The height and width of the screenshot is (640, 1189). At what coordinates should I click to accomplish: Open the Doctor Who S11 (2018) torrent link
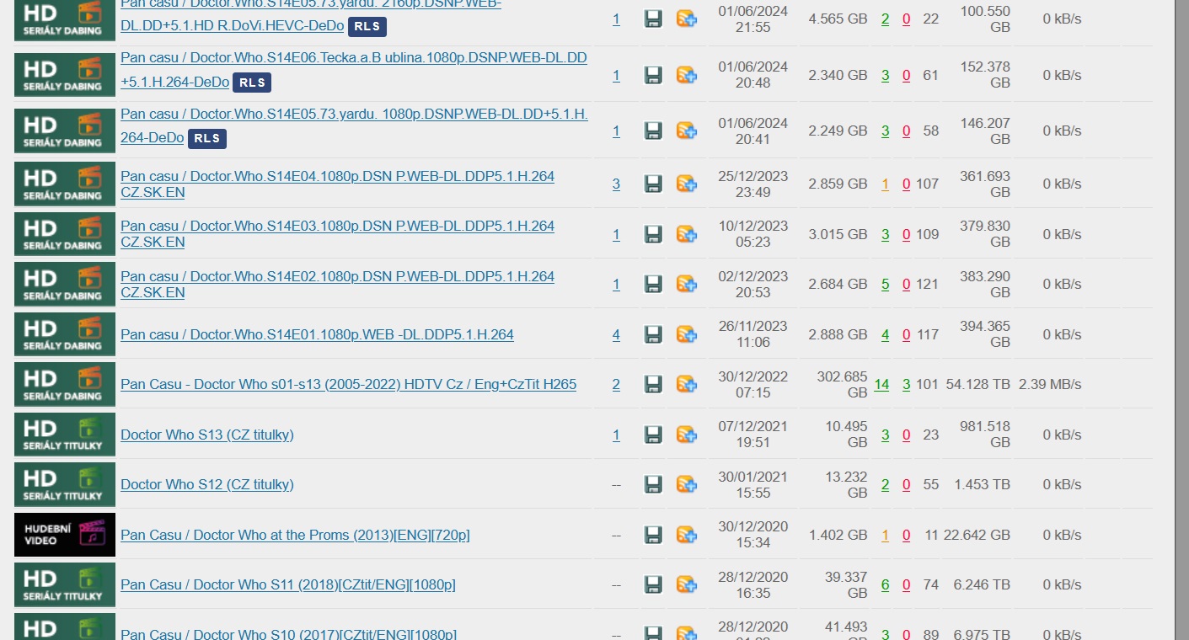(x=287, y=584)
